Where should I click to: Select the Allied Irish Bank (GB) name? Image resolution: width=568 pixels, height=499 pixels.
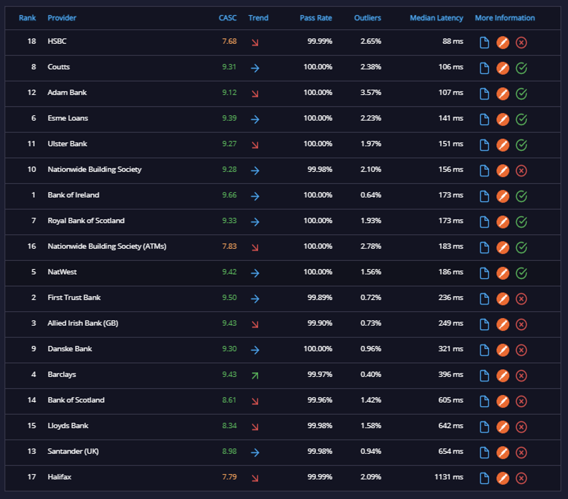(83, 323)
